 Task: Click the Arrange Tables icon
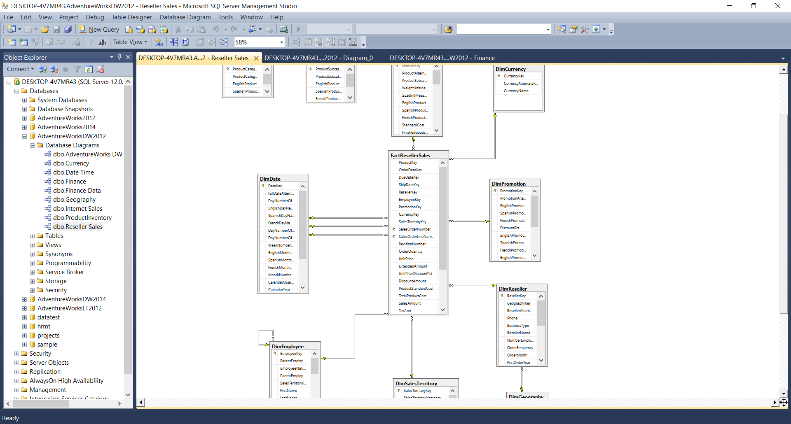(224, 42)
